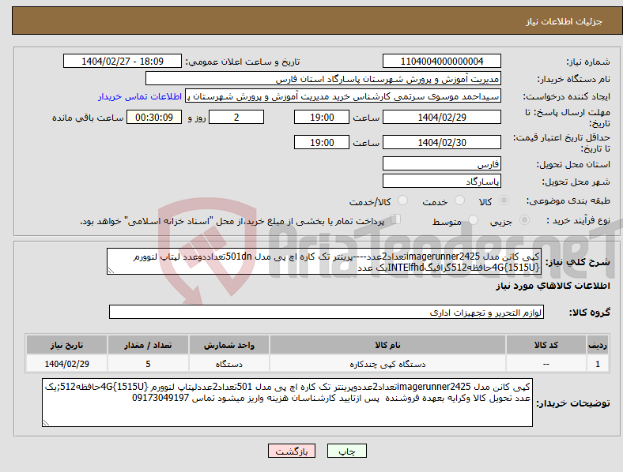This screenshot has width=623, height=472.
Task: Click the unit cell دستگاه
Action: [229, 364]
